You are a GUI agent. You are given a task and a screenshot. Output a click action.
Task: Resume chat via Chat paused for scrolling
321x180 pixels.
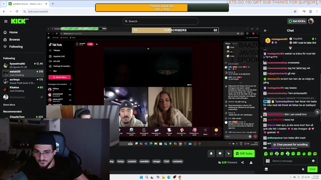[x=290, y=144]
